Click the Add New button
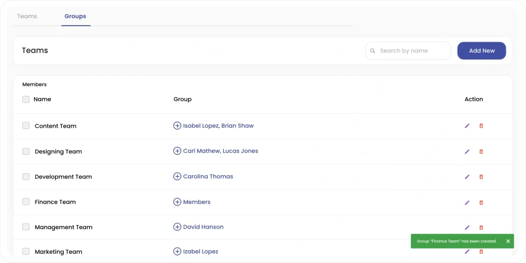The height and width of the screenshot is (263, 526). [482, 51]
